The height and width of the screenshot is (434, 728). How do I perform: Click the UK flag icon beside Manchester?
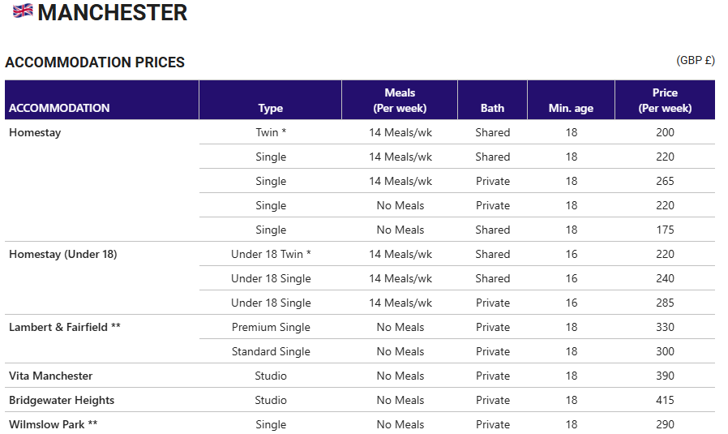(x=23, y=11)
